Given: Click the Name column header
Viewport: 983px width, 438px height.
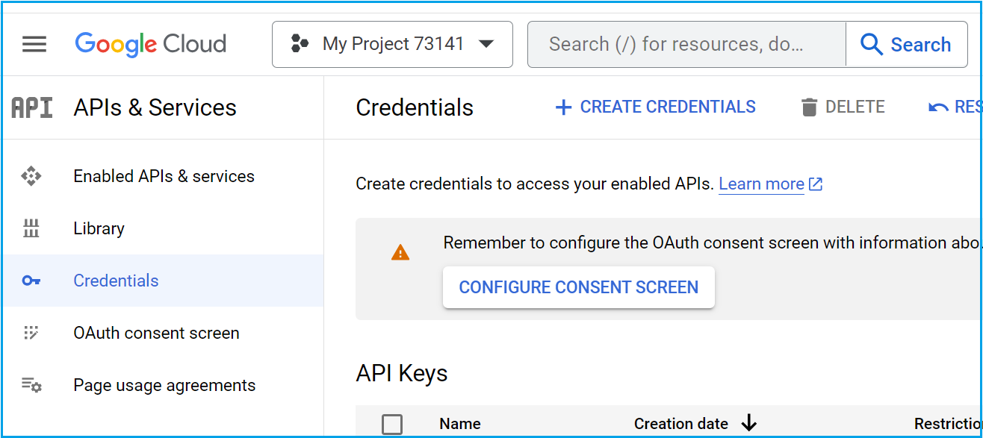Looking at the screenshot, I should click(x=460, y=424).
